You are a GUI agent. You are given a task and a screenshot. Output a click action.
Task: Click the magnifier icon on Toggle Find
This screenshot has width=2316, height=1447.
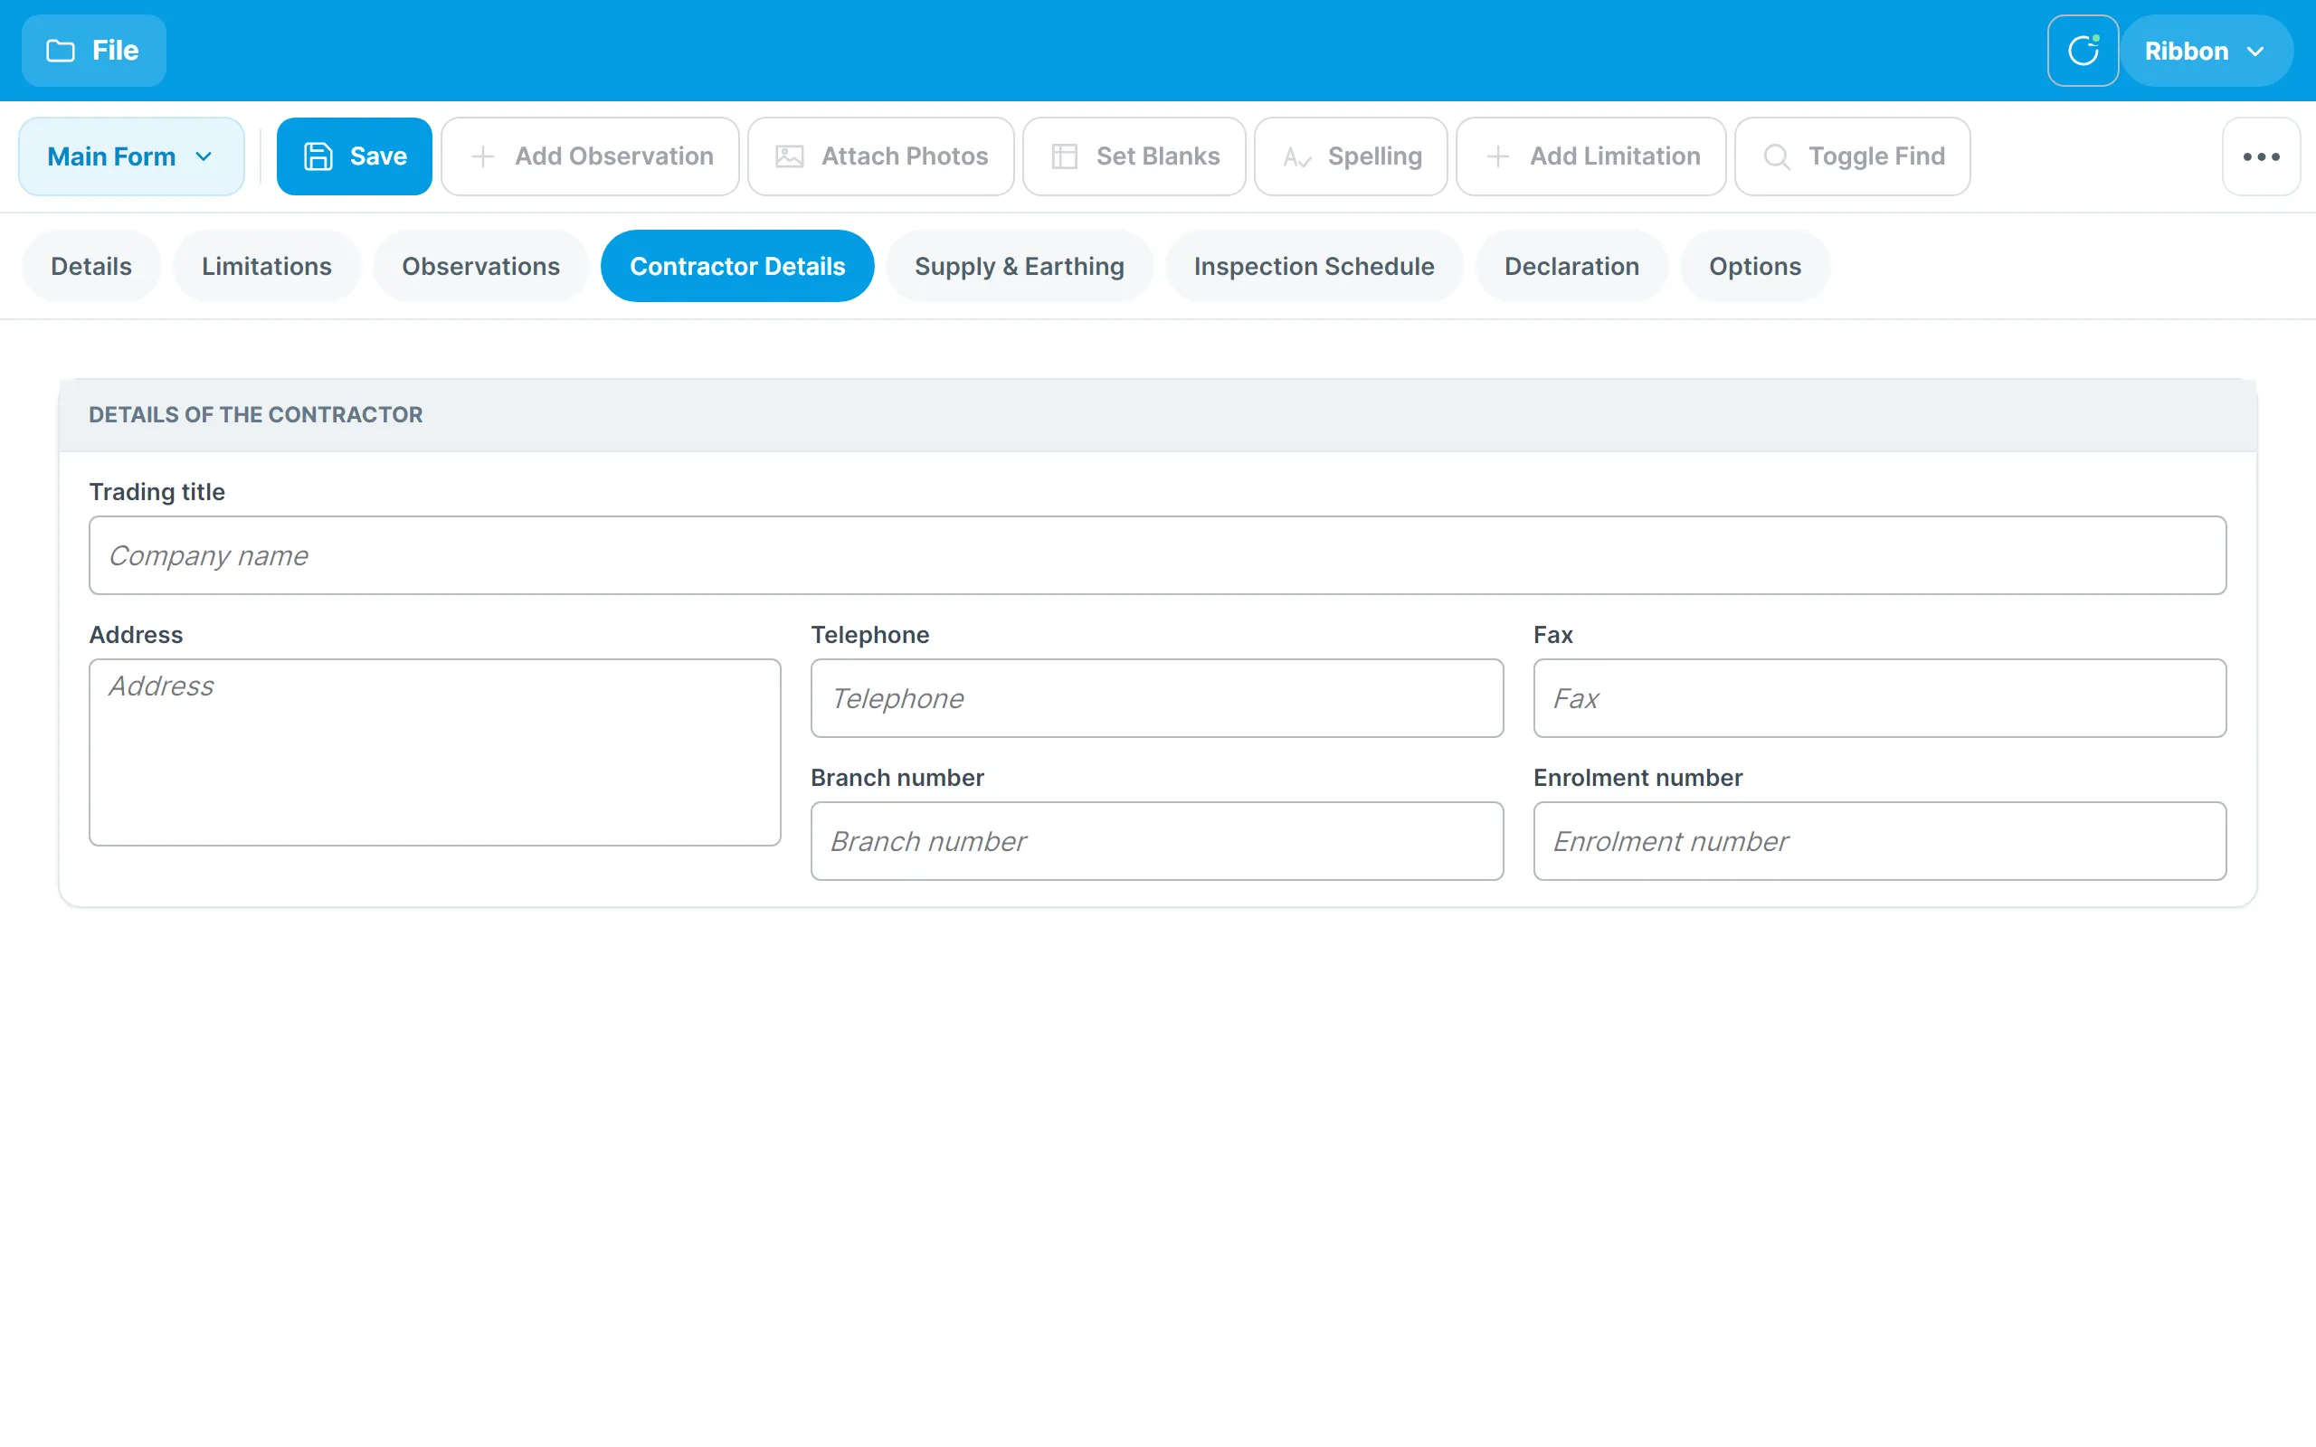1777,156
